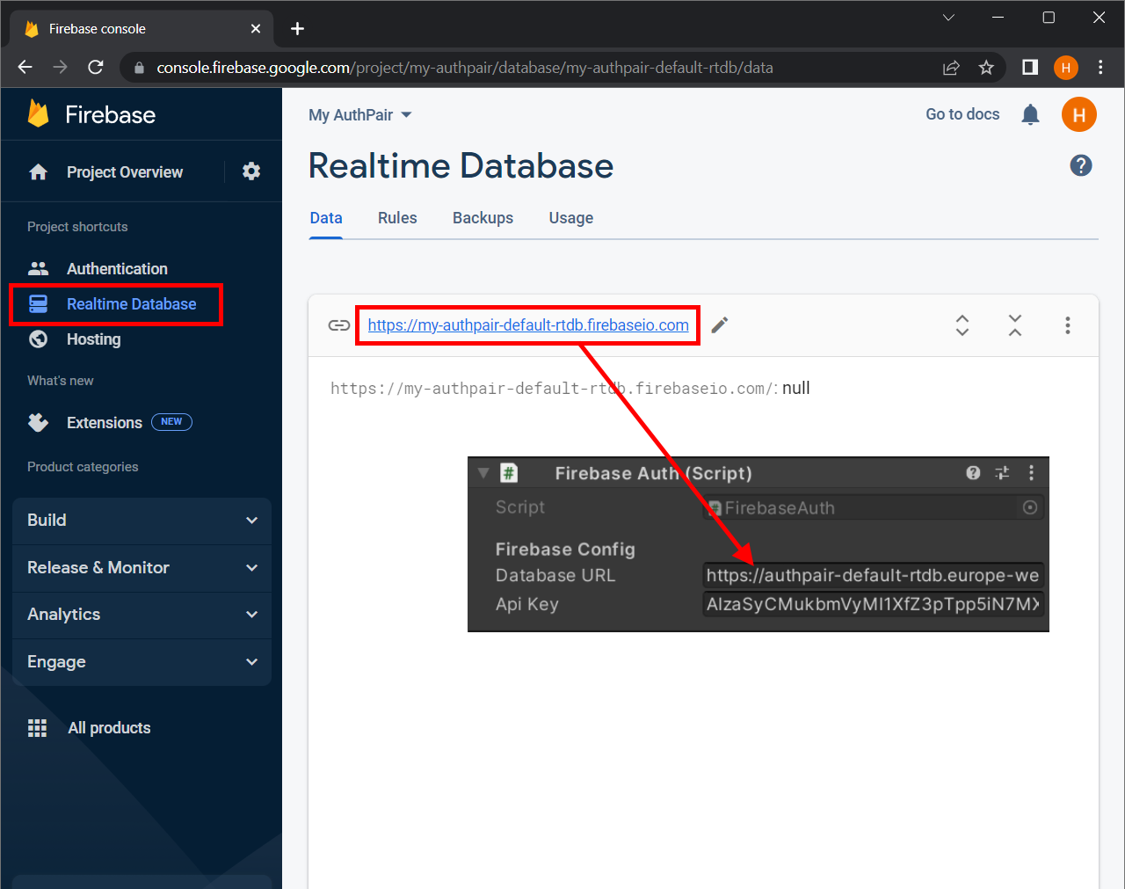Collapse Firebase Auth script component triangle
This screenshot has width=1125, height=889.
click(x=483, y=473)
